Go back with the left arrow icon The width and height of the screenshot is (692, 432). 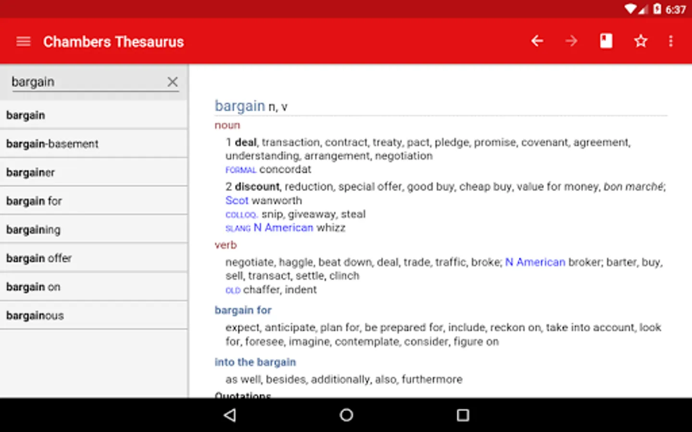tap(537, 41)
